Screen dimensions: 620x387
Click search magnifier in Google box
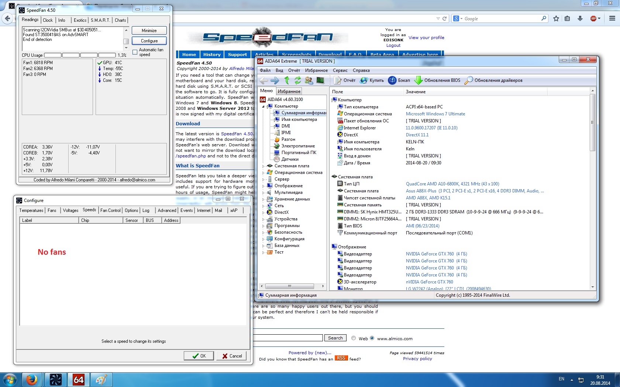544,18
